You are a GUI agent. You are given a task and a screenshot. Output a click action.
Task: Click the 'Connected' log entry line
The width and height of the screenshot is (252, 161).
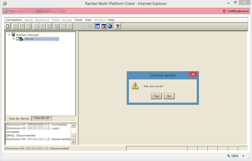tap(36, 125)
